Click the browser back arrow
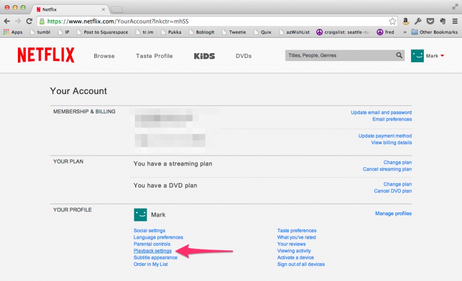 7,21
